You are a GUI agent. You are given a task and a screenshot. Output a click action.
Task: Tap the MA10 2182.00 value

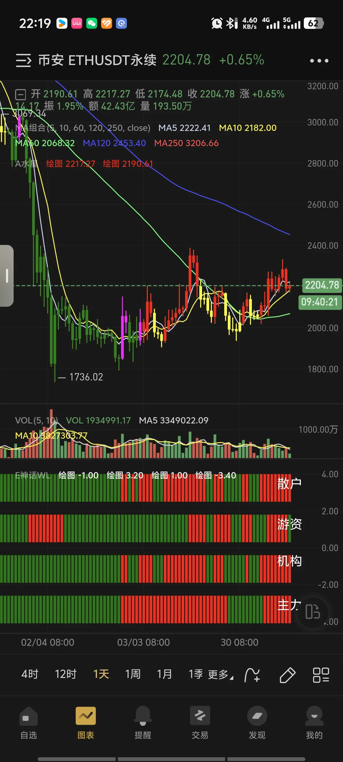coord(248,128)
